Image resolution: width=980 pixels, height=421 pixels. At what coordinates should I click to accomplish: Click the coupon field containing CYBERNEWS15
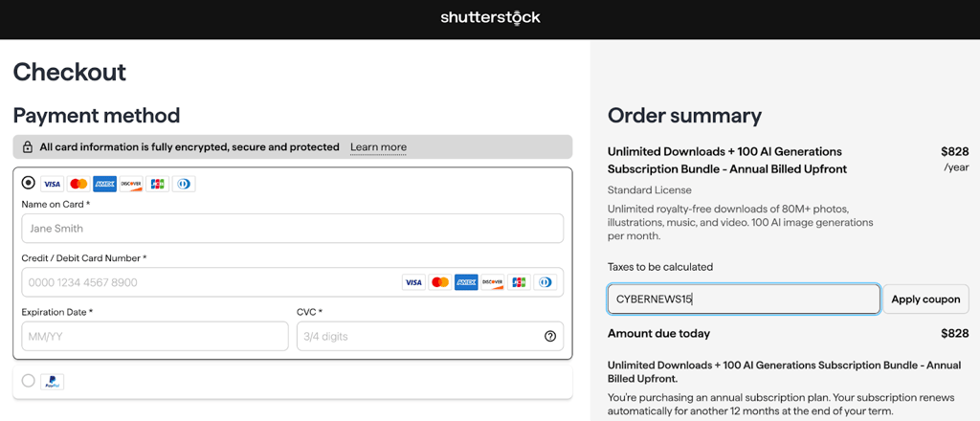click(x=744, y=299)
